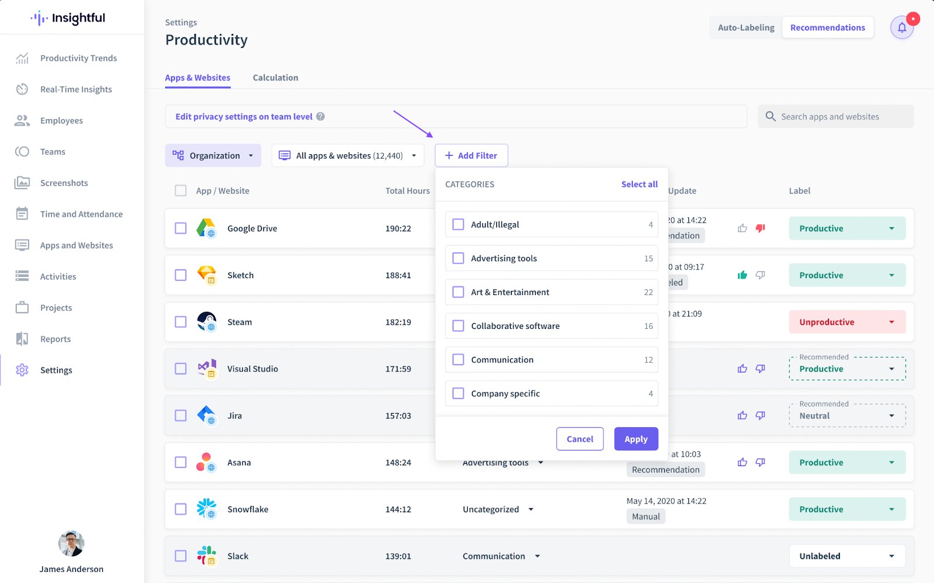Image resolution: width=934 pixels, height=583 pixels.
Task: Click Select all categories link
Action: [639, 184]
